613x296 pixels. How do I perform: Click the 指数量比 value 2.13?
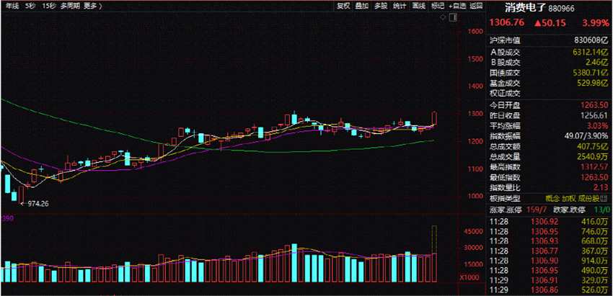pos(601,189)
